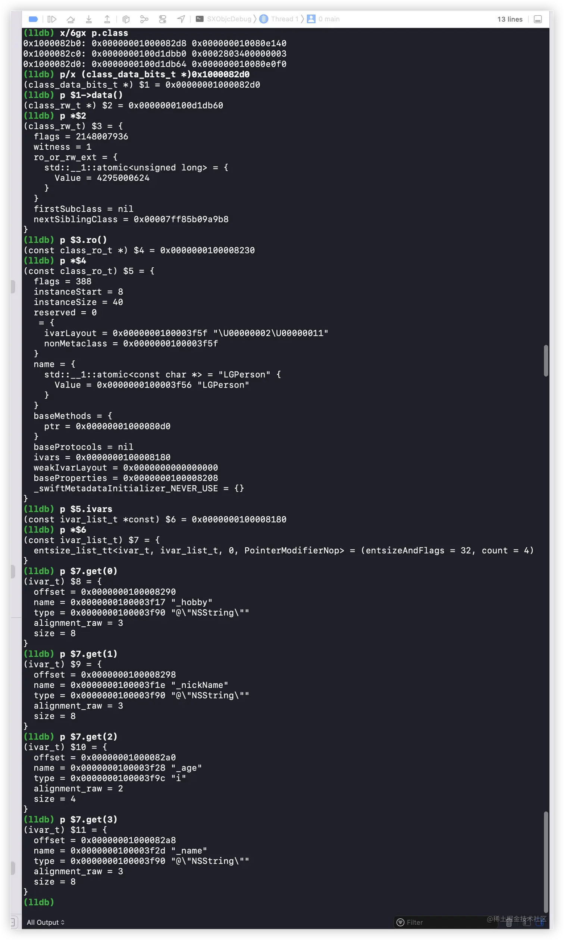
Task: Click the Step over debug icon
Action: click(71, 19)
